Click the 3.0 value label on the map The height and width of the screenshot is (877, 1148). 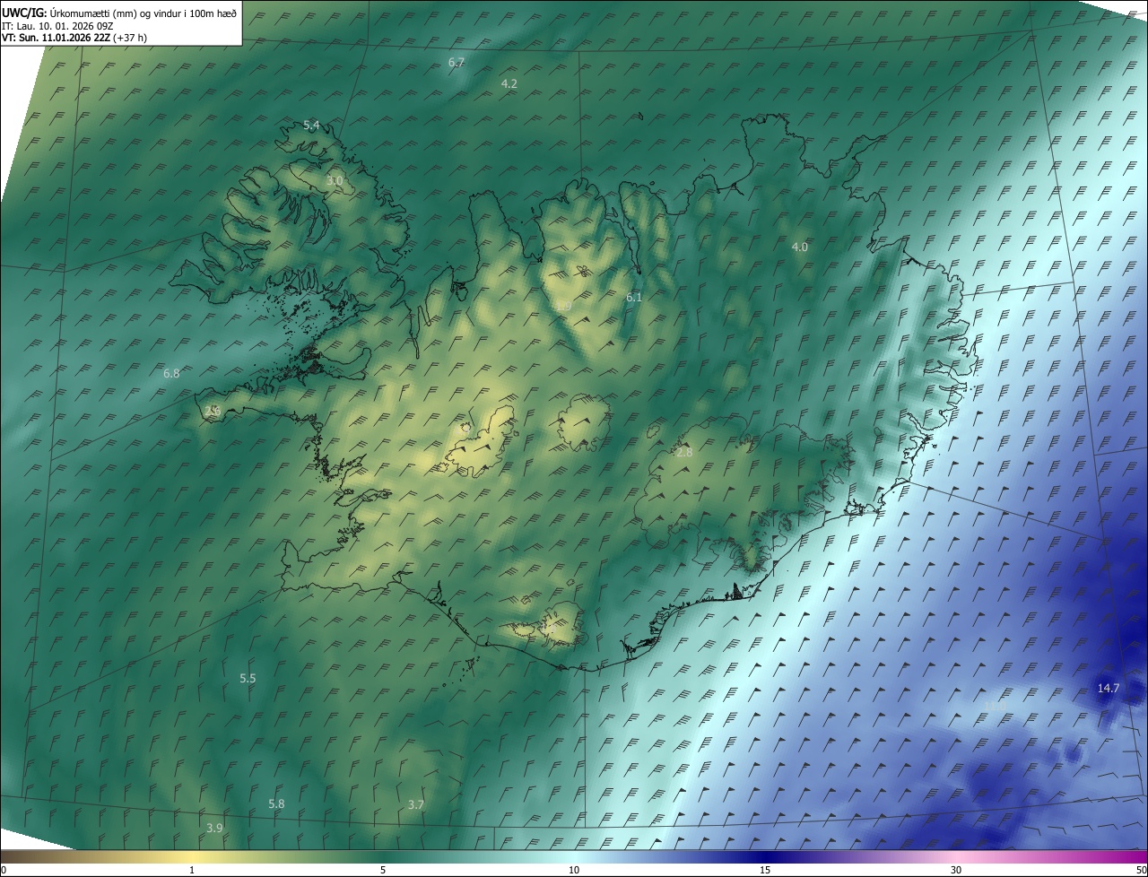(335, 181)
